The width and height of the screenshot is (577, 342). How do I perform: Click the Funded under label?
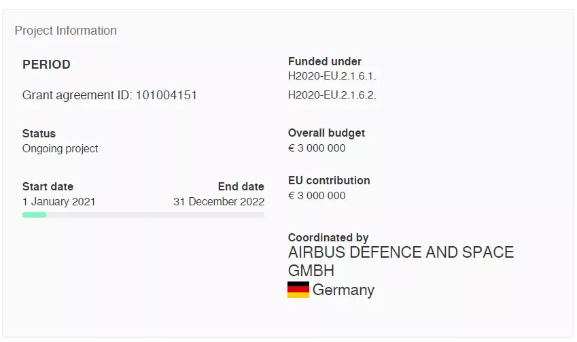(325, 61)
